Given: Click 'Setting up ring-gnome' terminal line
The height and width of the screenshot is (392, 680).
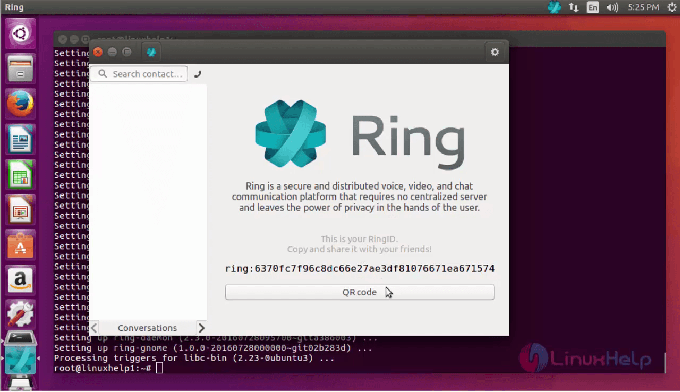Looking at the screenshot, I should pyautogui.click(x=213, y=348).
